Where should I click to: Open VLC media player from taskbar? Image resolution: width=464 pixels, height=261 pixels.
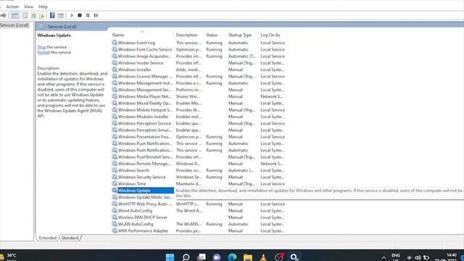point(263,257)
